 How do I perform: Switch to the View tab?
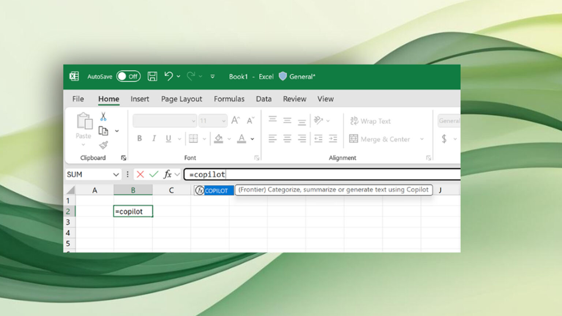coord(326,99)
